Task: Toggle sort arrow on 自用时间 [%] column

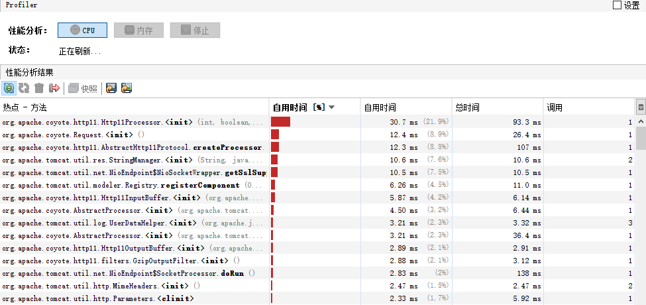Action: tap(331, 107)
